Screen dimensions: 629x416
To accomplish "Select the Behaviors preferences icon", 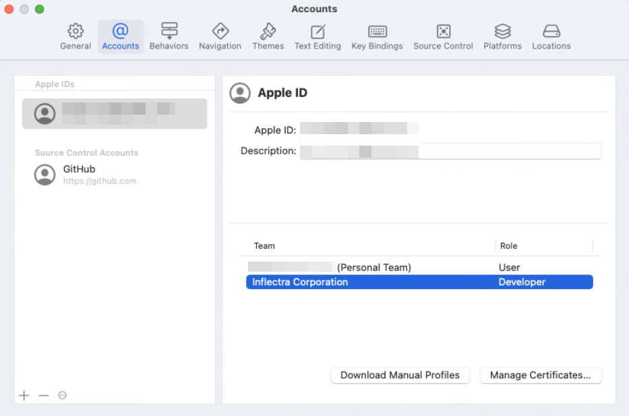I will (x=169, y=36).
